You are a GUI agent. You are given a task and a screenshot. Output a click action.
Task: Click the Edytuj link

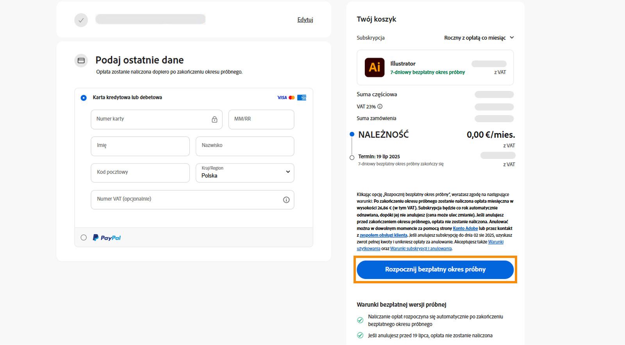(305, 20)
